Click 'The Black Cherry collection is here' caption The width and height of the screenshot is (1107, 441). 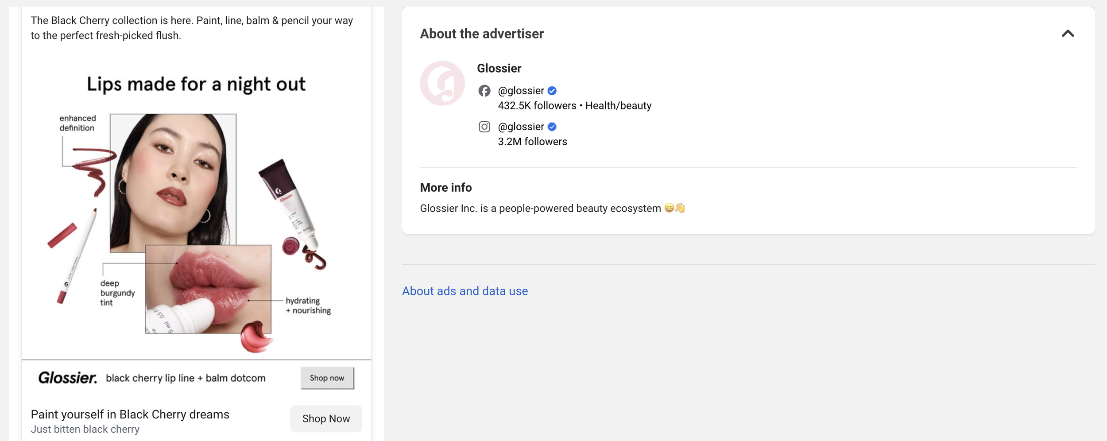[x=192, y=28]
